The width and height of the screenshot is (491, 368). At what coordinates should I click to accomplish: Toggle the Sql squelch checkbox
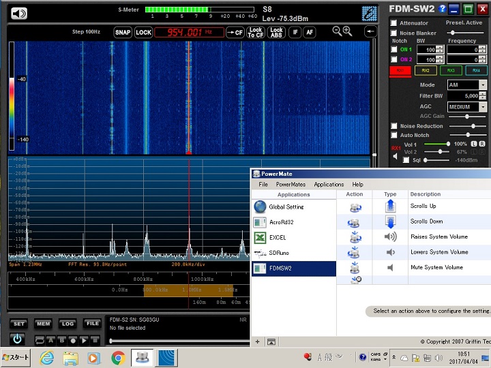tap(406, 160)
